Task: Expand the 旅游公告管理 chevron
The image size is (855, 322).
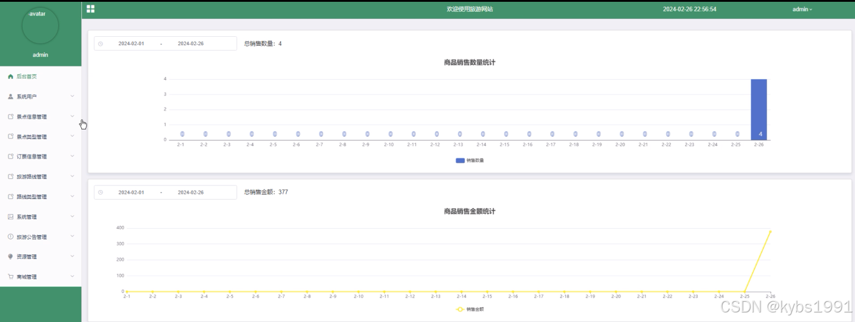Action: pyautogui.click(x=72, y=236)
